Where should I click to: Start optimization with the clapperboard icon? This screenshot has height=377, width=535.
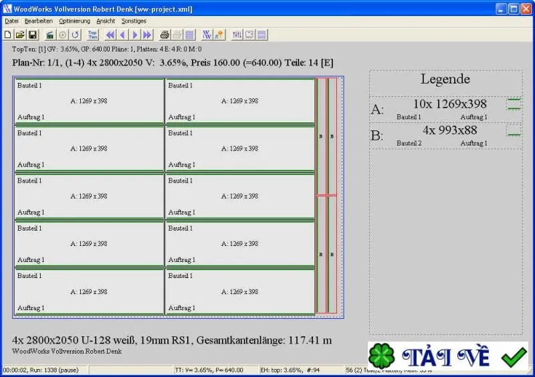coord(50,35)
